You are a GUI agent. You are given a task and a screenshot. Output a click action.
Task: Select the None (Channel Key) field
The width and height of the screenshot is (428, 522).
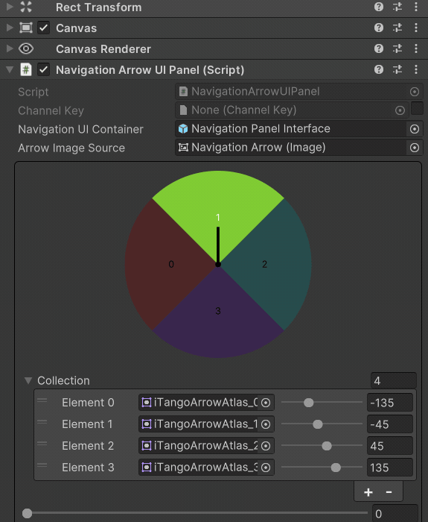point(292,110)
